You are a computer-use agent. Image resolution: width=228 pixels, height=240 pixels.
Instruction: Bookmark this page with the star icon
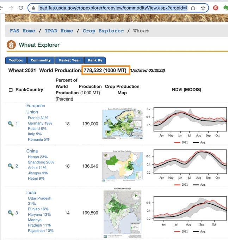tap(203, 8)
